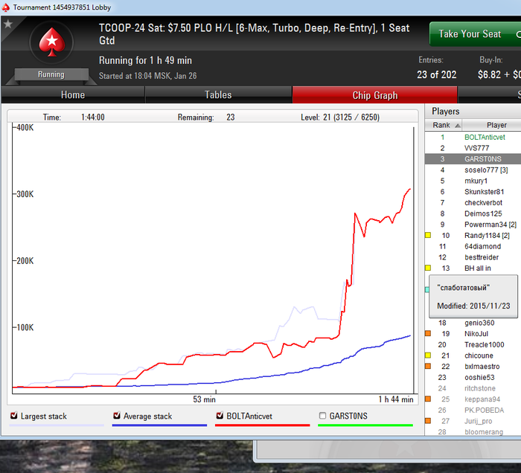Click orange note marker beside Jurij_pro
Viewport: 521px width, 473px height.
point(428,421)
